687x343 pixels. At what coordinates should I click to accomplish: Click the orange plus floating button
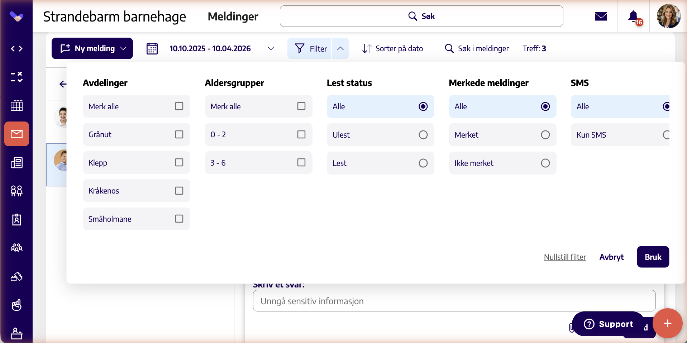pos(667,323)
